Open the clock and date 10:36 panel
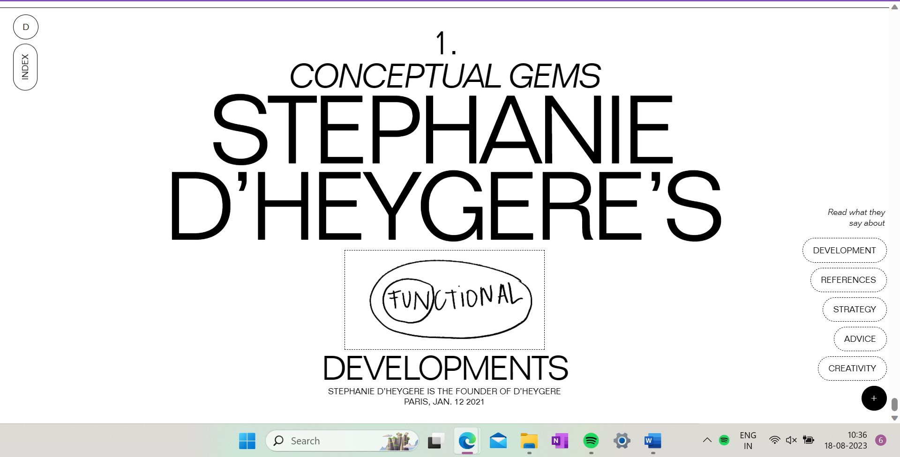Image resolution: width=900 pixels, height=457 pixels. pyautogui.click(x=846, y=441)
